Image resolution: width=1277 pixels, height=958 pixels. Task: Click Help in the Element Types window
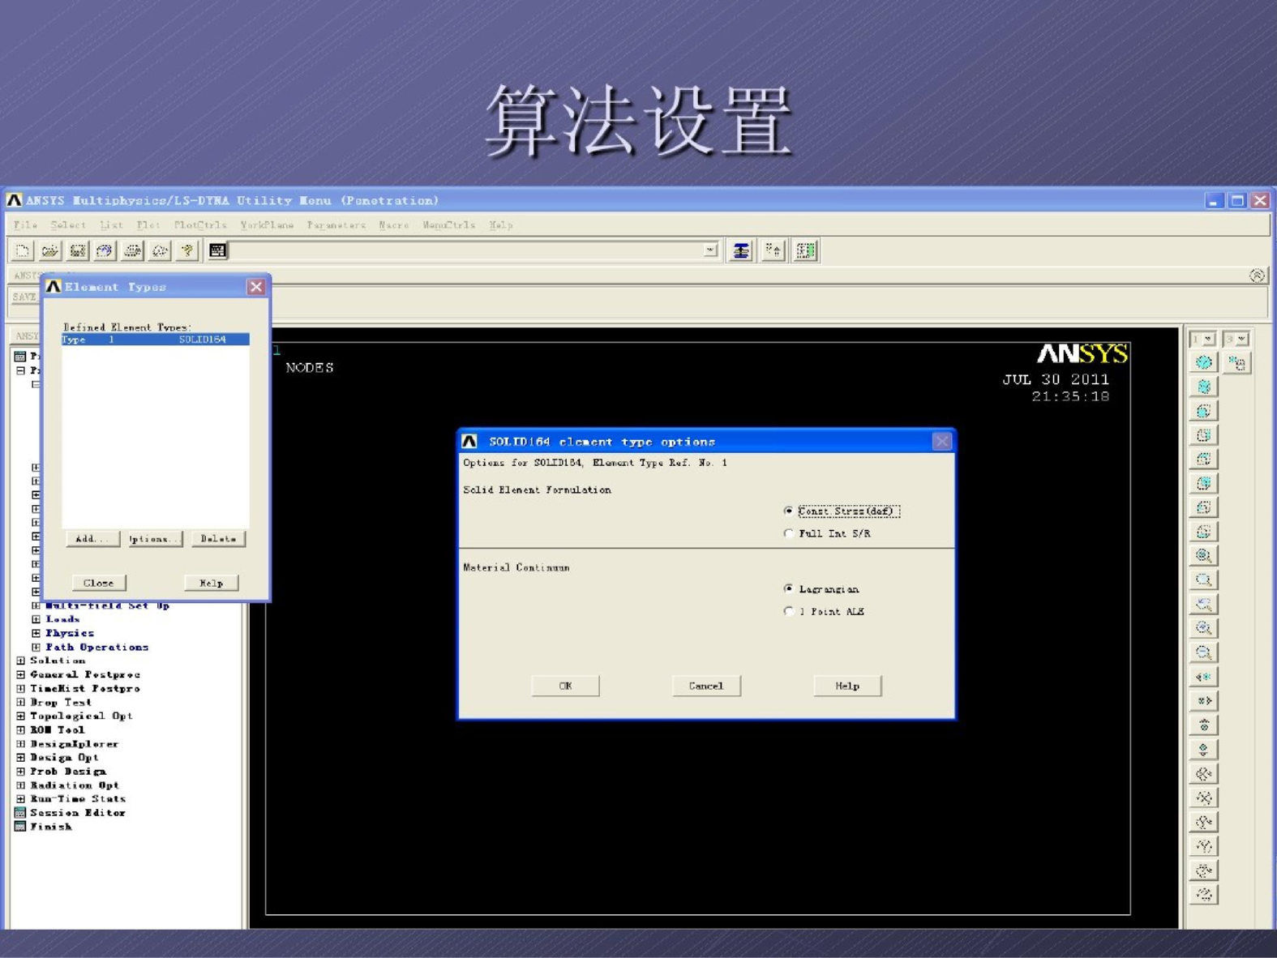[211, 583]
